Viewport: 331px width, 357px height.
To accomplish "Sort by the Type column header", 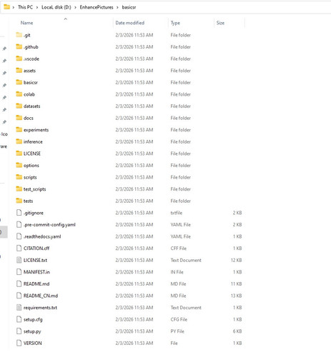I will [x=175, y=23].
